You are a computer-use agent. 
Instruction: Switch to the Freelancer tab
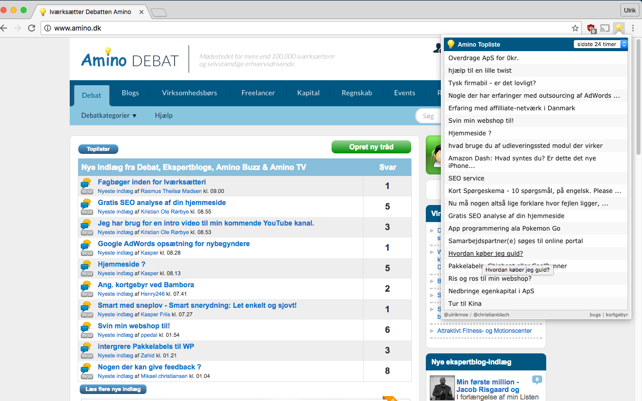point(258,93)
